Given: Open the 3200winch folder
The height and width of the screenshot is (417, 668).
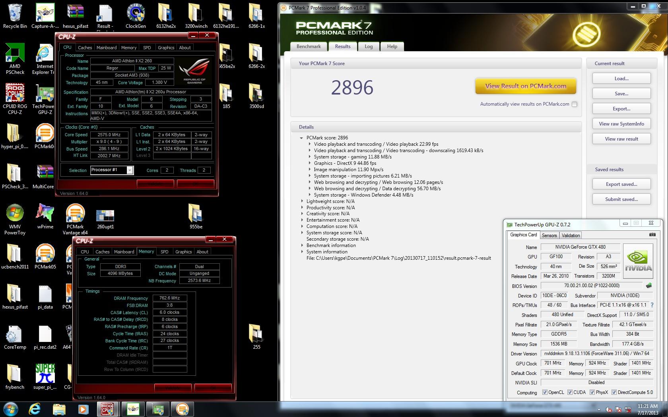Looking at the screenshot, I should 196,16.
